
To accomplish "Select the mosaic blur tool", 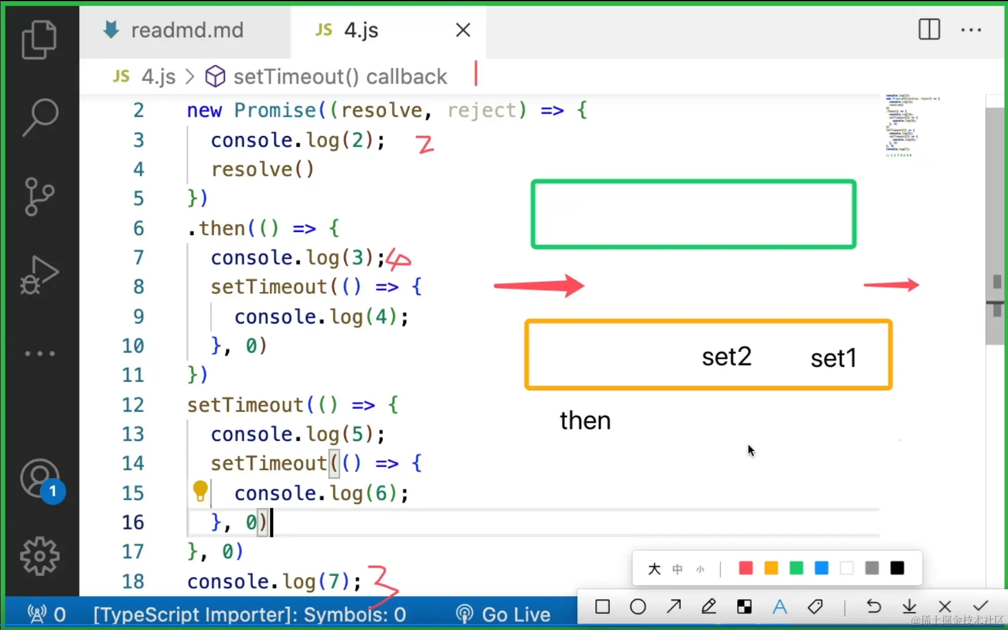I will [744, 607].
